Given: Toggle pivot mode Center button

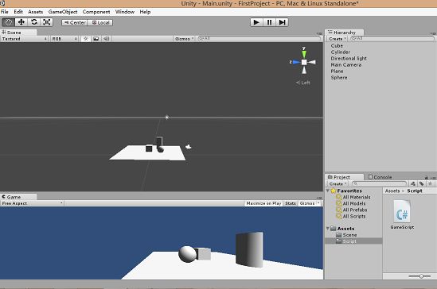Looking at the screenshot, I should coord(75,22).
